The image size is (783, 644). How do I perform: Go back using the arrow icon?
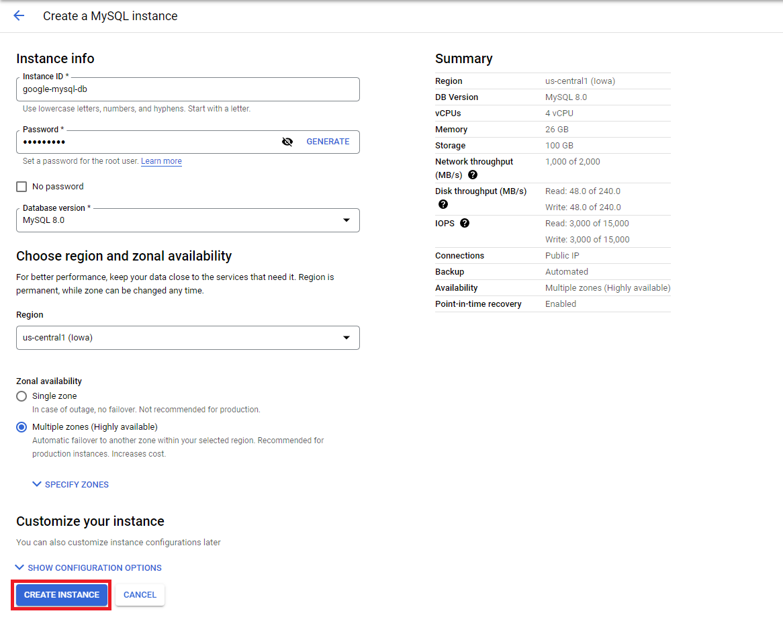(19, 15)
